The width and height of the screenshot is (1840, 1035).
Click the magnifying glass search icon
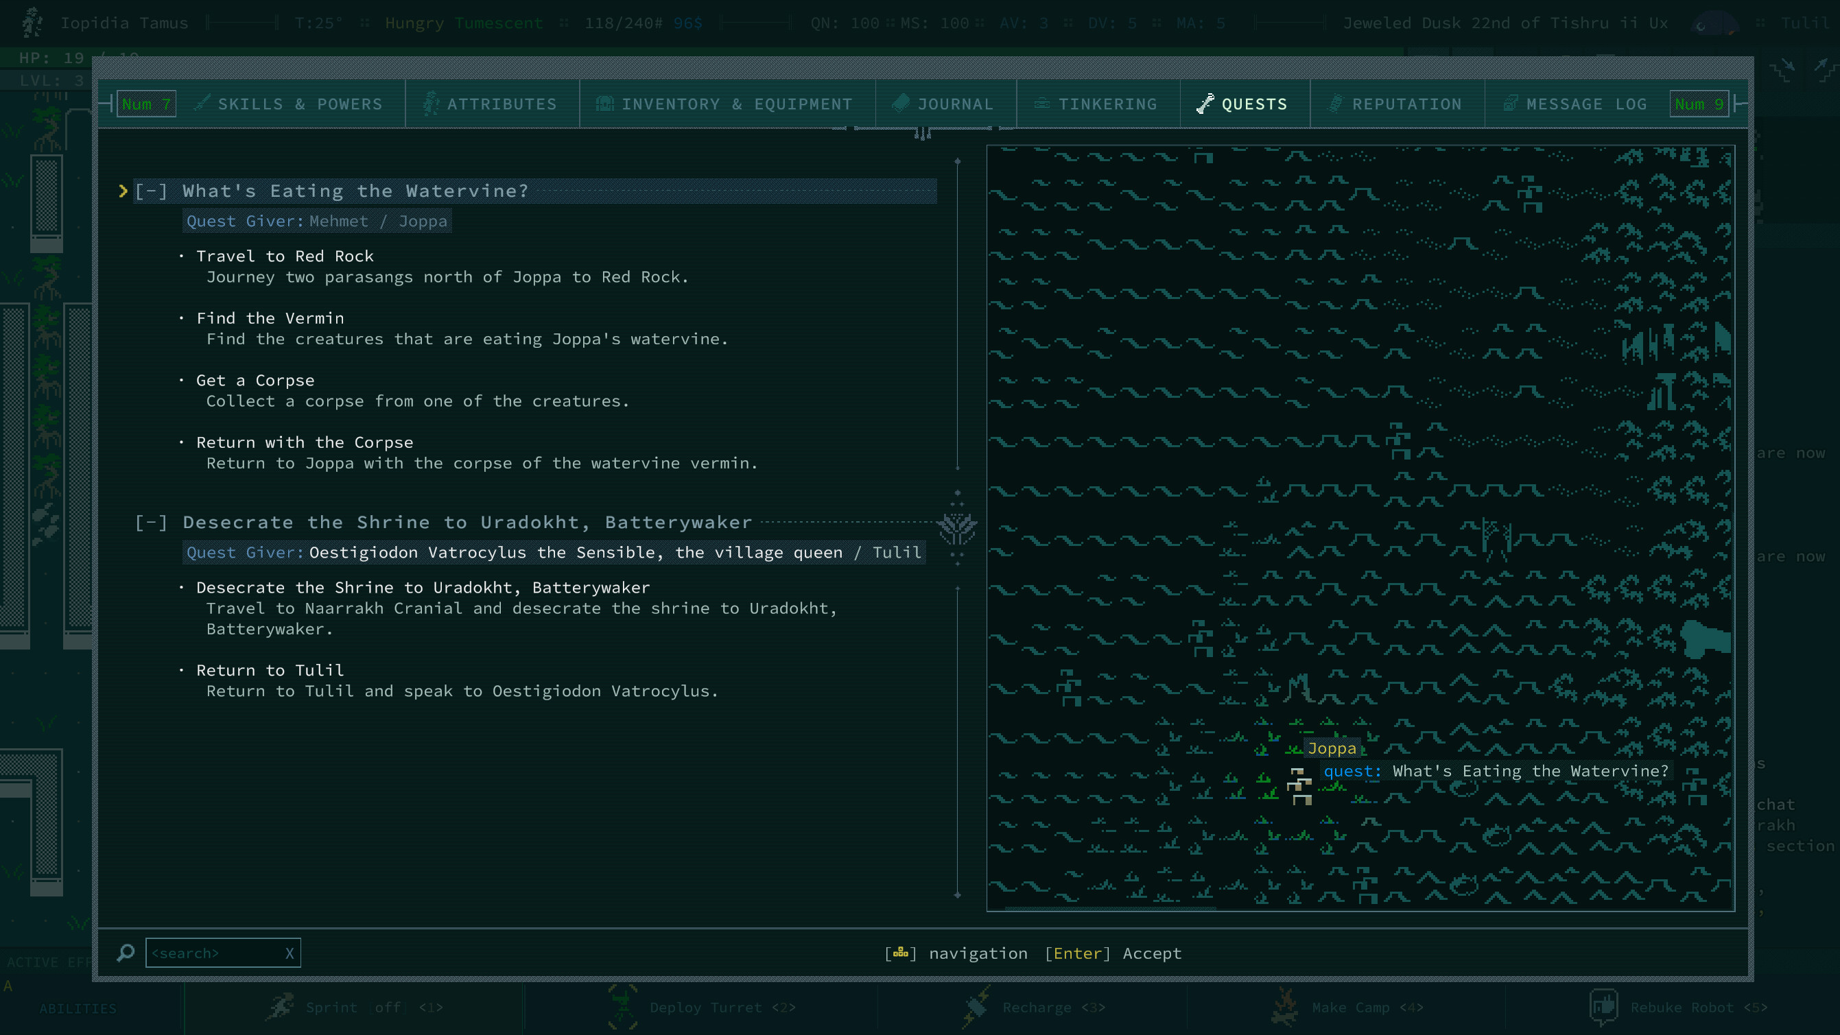[126, 953]
